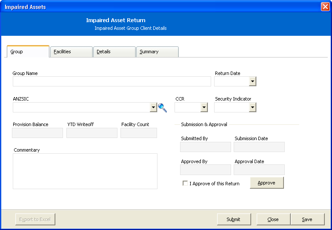Viewport: 332px width, 230px height.
Task: Open the Details tab
Action: pyautogui.click(x=114, y=52)
